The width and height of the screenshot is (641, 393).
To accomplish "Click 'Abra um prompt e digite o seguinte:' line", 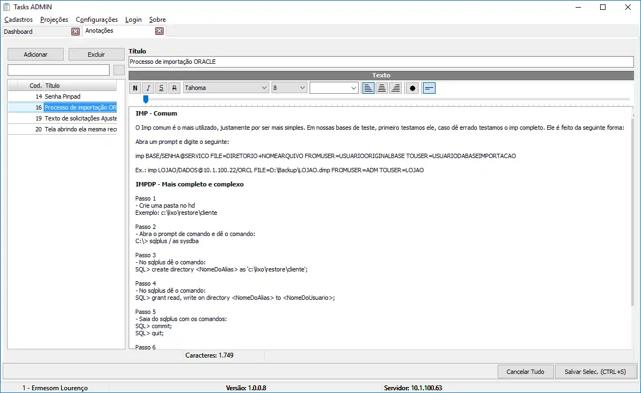I will pyautogui.click(x=182, y=142).
